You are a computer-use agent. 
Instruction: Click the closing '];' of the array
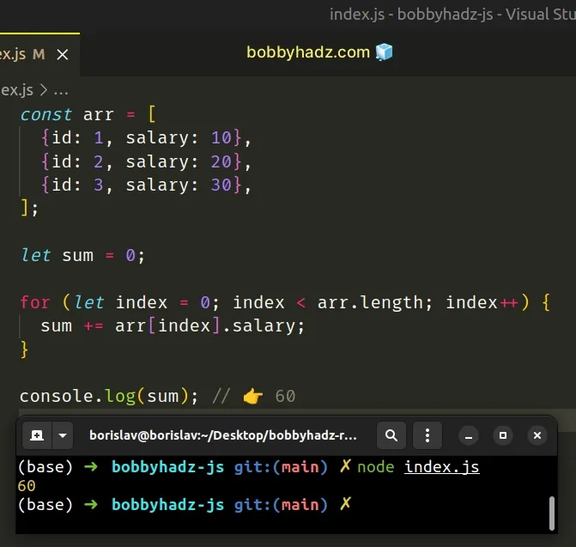pos(29,209)
